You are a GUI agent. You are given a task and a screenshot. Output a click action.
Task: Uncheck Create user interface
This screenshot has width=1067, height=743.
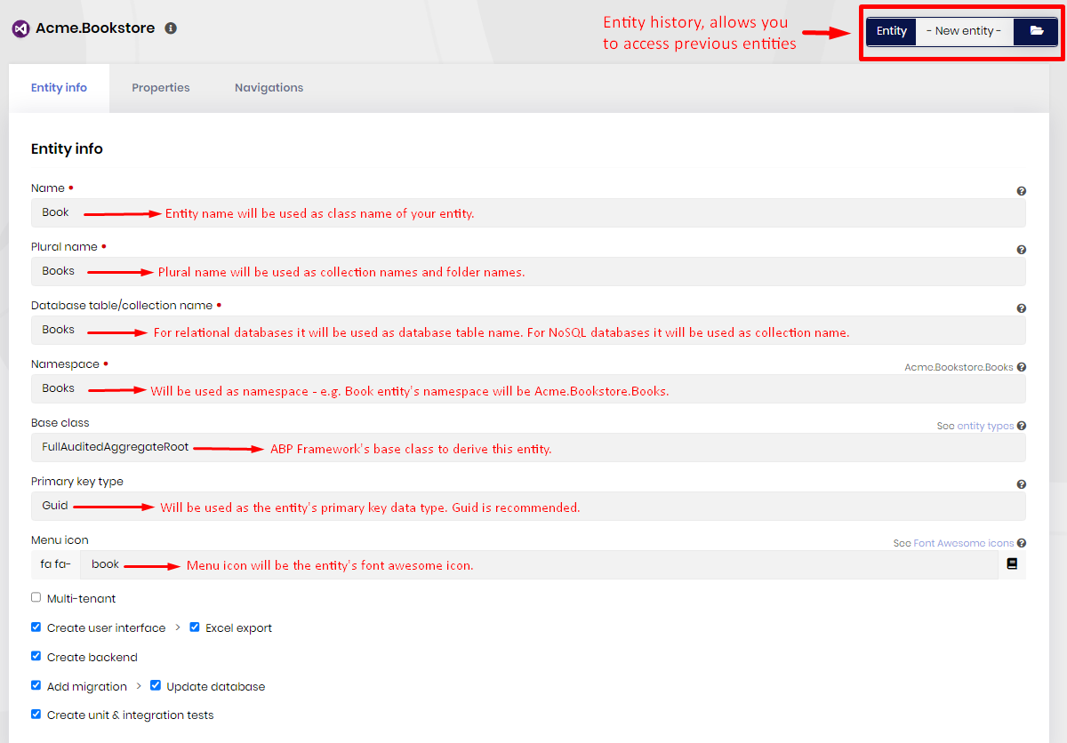(x=36, y=627)
